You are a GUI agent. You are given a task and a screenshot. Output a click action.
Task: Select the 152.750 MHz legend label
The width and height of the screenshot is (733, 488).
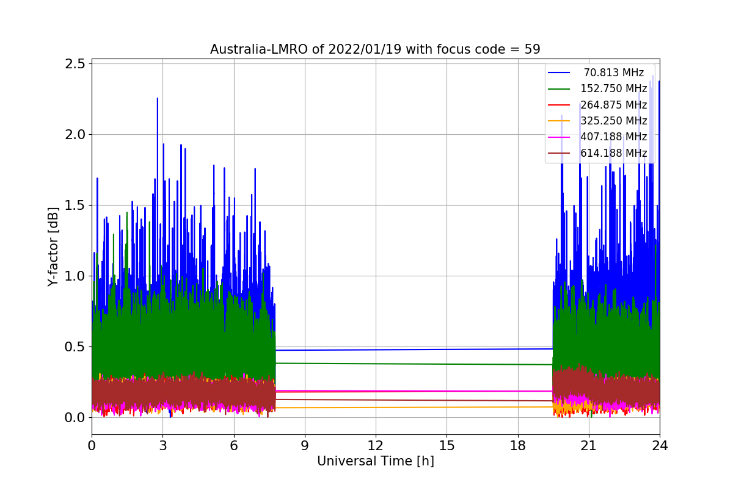pyautogui.click(x=614, y=88)
